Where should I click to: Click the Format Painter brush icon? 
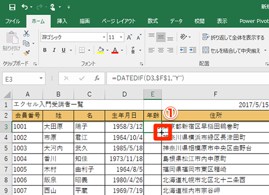tap(27, 53)
